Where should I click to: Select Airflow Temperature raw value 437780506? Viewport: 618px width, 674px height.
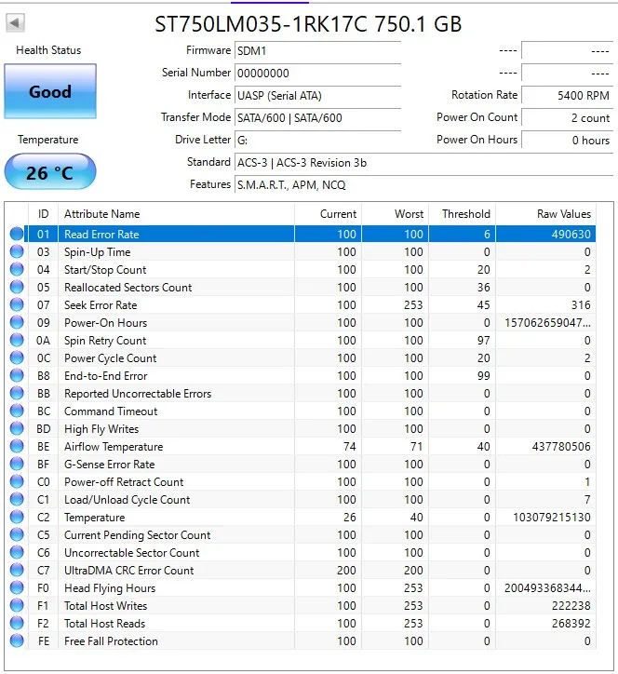(x=561, y=447)
